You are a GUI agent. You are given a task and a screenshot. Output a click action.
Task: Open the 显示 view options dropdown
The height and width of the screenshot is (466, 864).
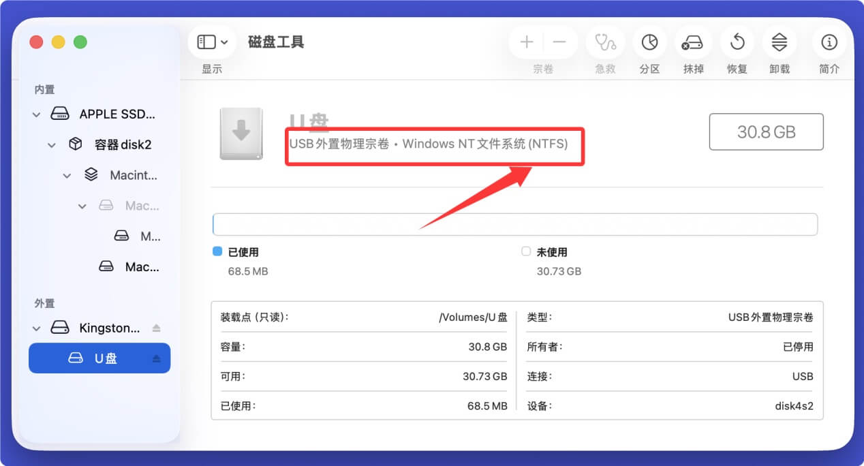(x=211, y=42)
